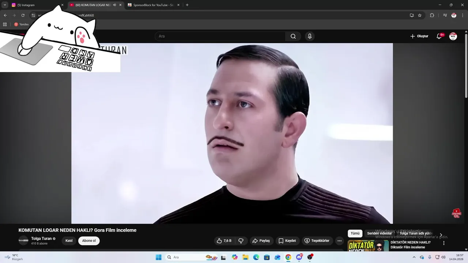Open a new browser tab
The width and height of the screenshot is (468, 263).
tap(187, 5)
